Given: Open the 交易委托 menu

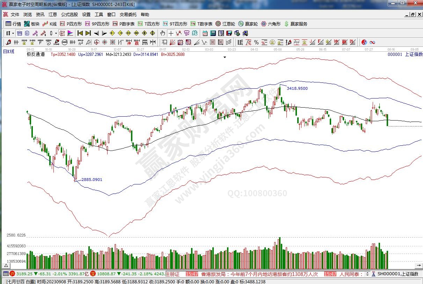Looking at the screenshot, I should pyautogui.click(x=128, y=15).
